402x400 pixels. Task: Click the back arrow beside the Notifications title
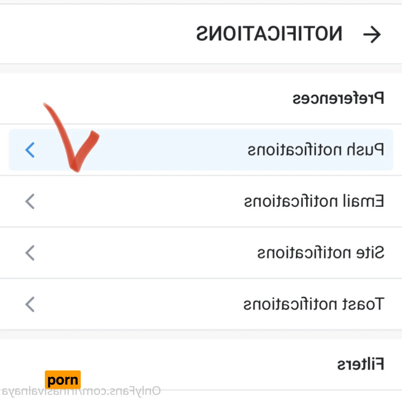[x=372, y=35]
